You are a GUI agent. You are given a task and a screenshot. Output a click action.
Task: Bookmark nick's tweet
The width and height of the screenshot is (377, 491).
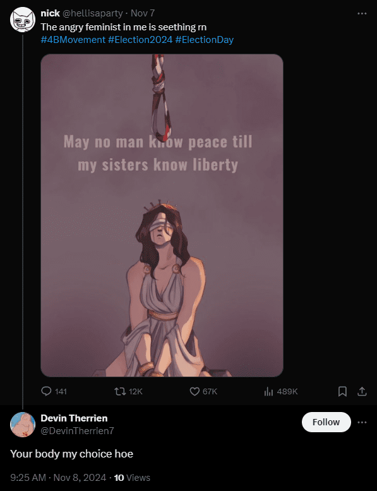click(342, 391)
